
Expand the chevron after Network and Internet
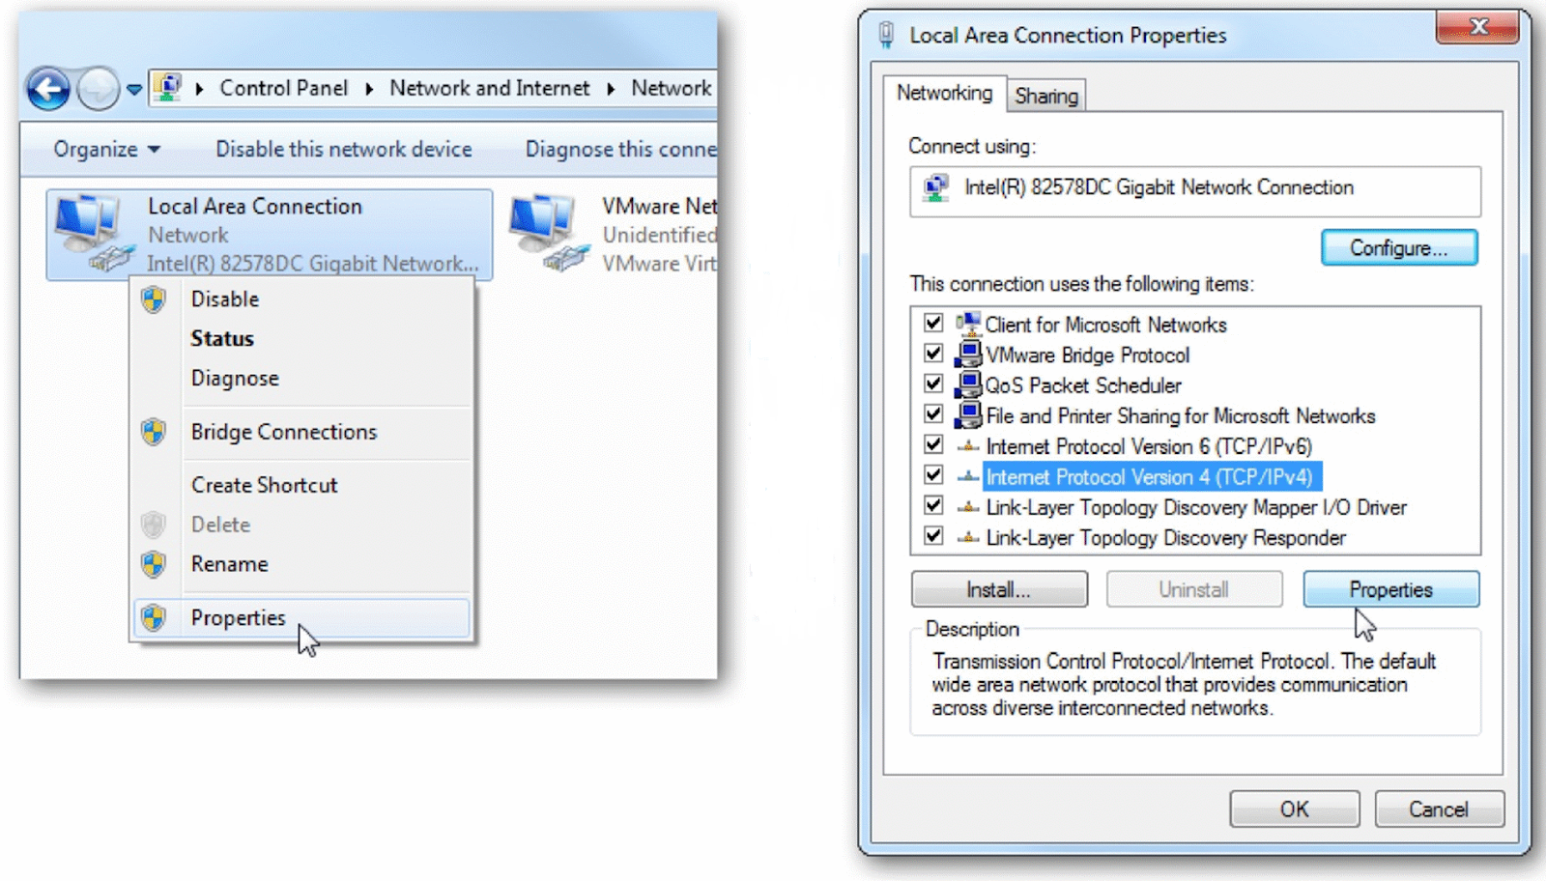click(611, 89)
